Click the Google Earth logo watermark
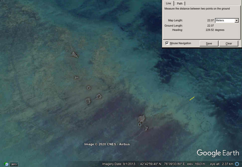This screenshot has height=167, width=242. (x=218, y=153)
